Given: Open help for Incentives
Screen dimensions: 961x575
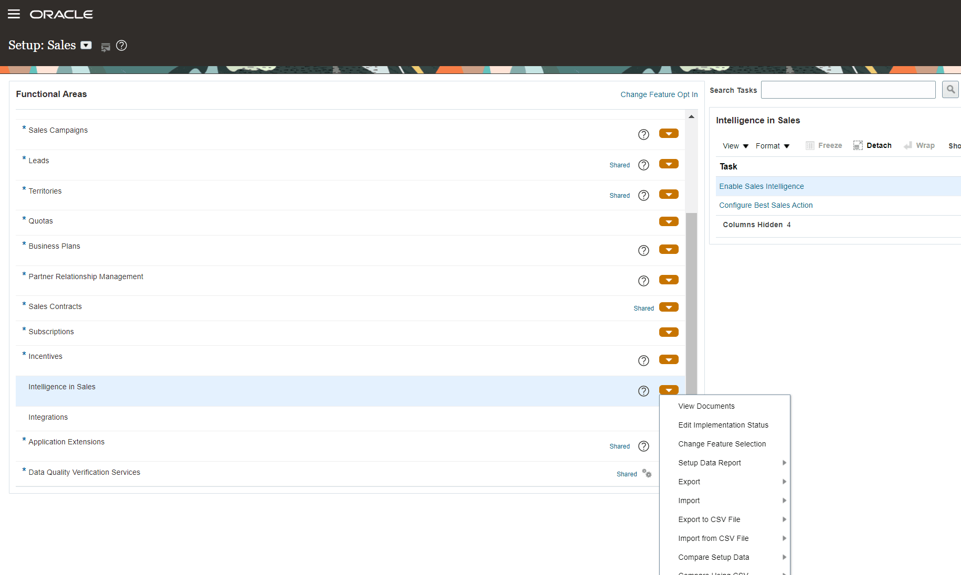Looking at the screenshot, I should coord(643,361).
